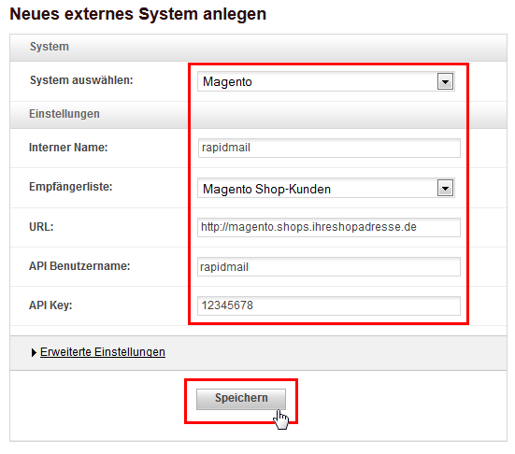
Task: Click the arrow button of Magento dropdown
Action: coord(446,81)
